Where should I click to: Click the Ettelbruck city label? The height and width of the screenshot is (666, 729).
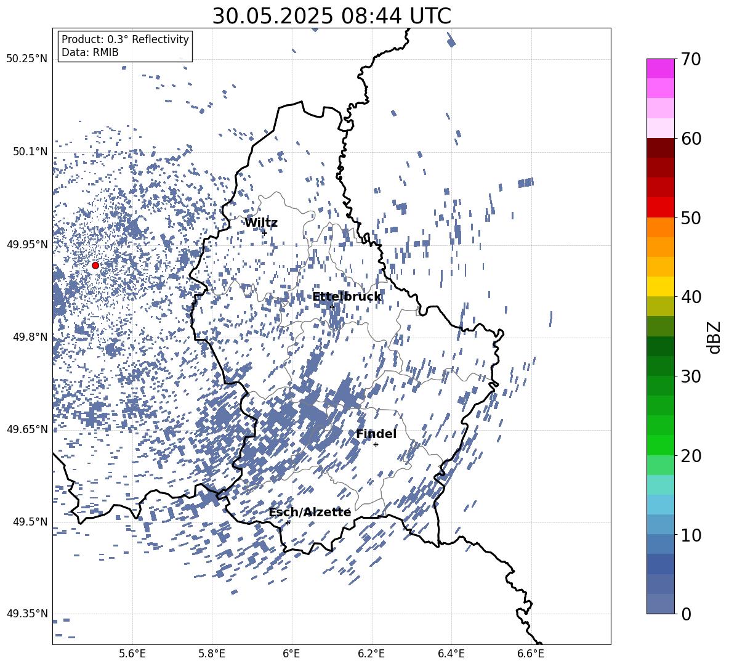[347, 297]
